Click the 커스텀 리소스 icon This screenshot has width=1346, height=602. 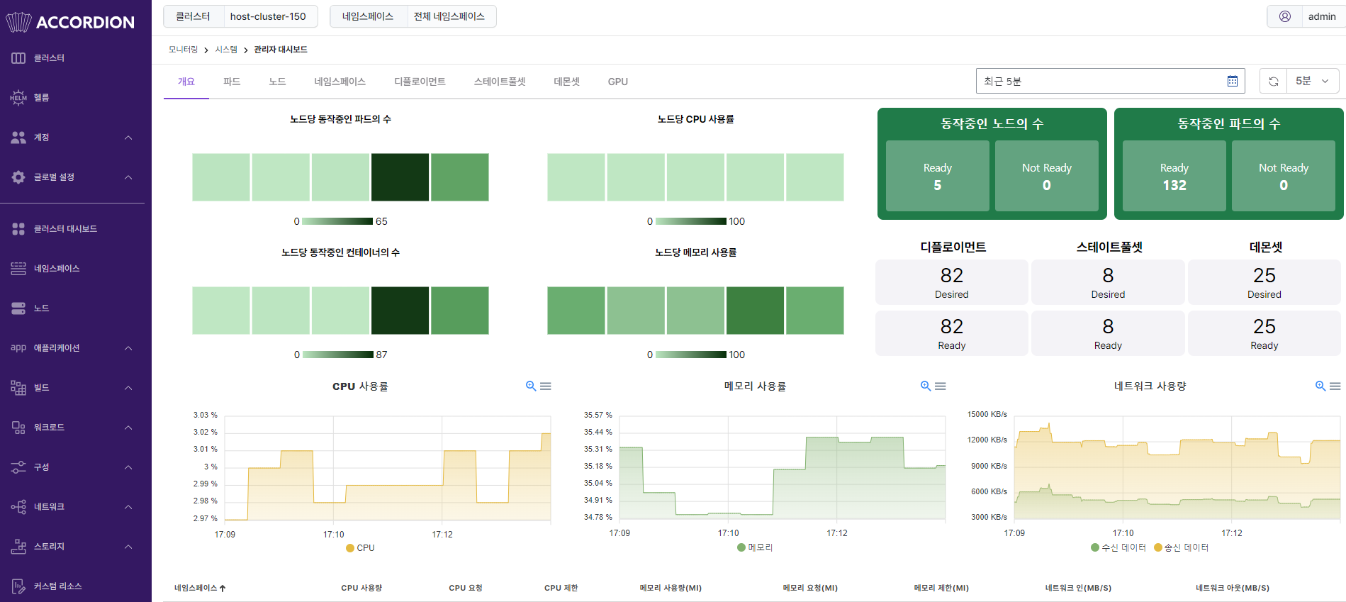[18, 586]
